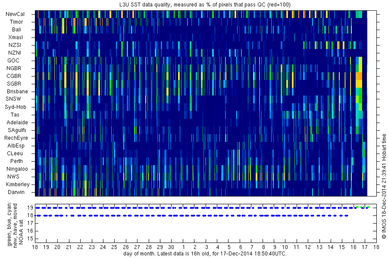Click day 16 on the x-axis
Screen dimensions: 388x258
point(354,247)
